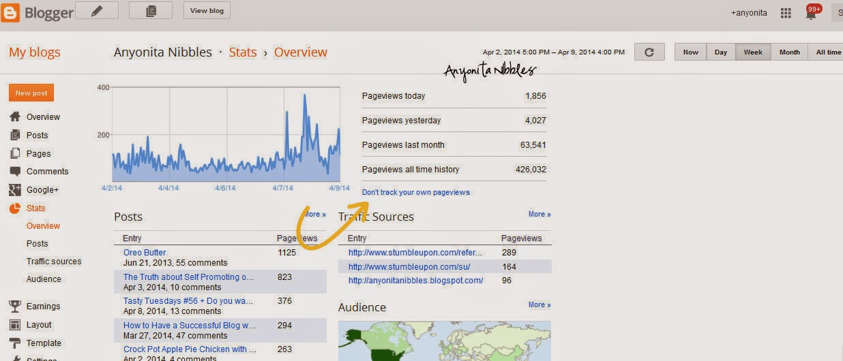Click the Google+ icon in sidebar
Viewport: 843px width, 361px height.
(15, 190)
